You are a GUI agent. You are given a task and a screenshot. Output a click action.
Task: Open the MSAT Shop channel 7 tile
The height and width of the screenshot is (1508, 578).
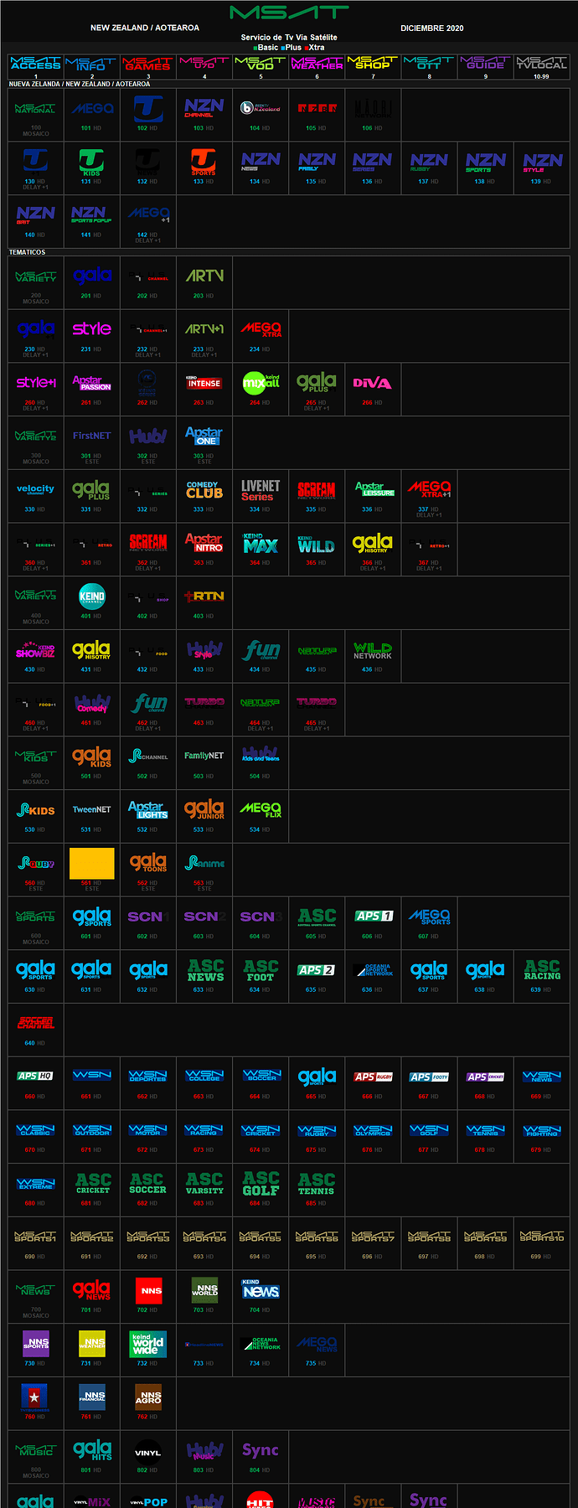tap(373, 64)
